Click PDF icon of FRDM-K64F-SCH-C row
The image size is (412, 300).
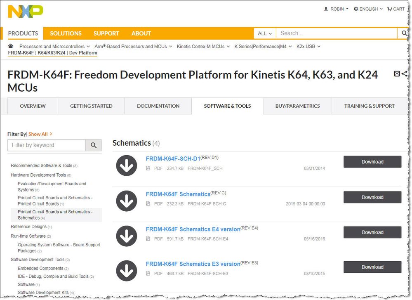[148, 203]
